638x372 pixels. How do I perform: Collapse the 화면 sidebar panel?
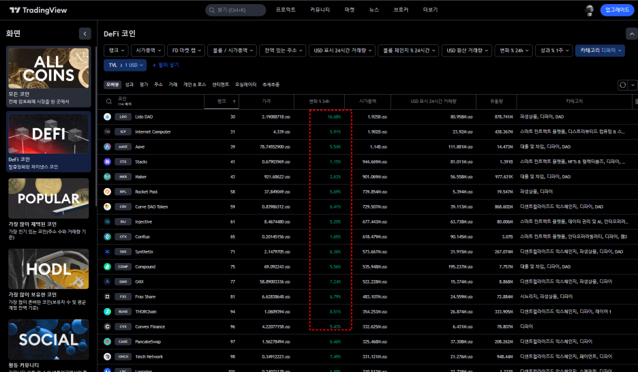click(x=85, y=34)
